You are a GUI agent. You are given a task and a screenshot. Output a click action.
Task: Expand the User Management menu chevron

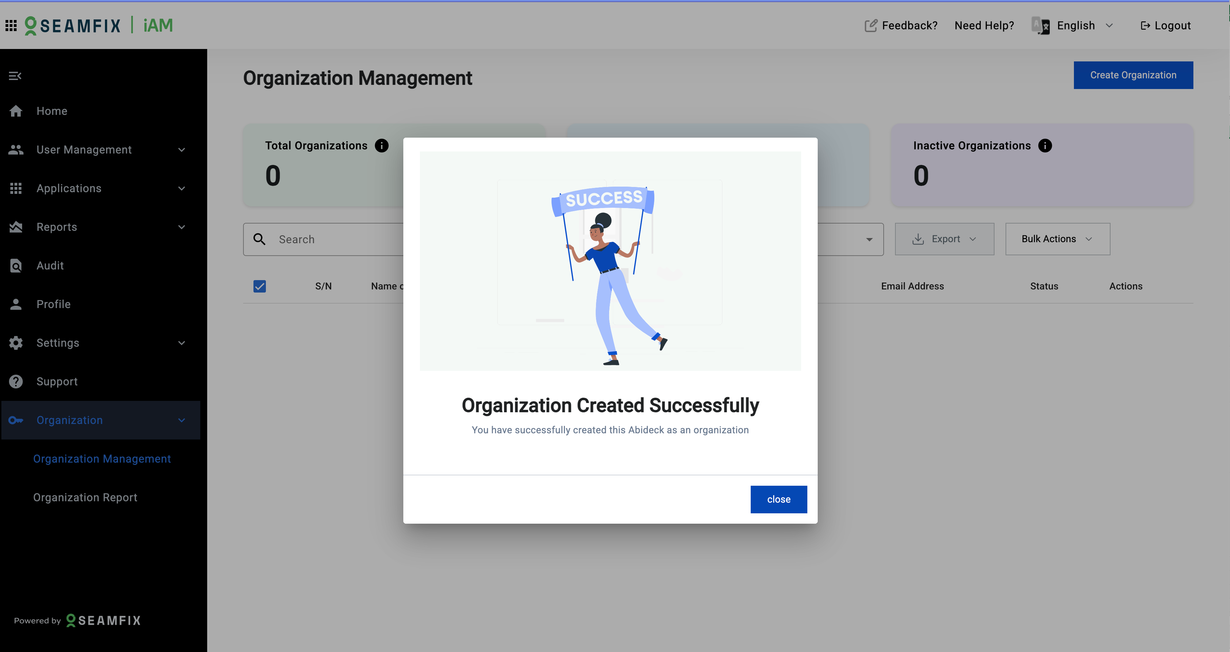(x=181, y=150)
